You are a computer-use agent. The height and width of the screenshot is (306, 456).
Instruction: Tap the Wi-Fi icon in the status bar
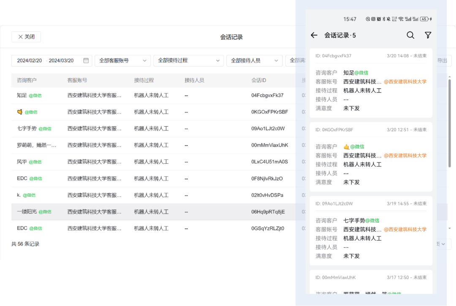[401, 19]
